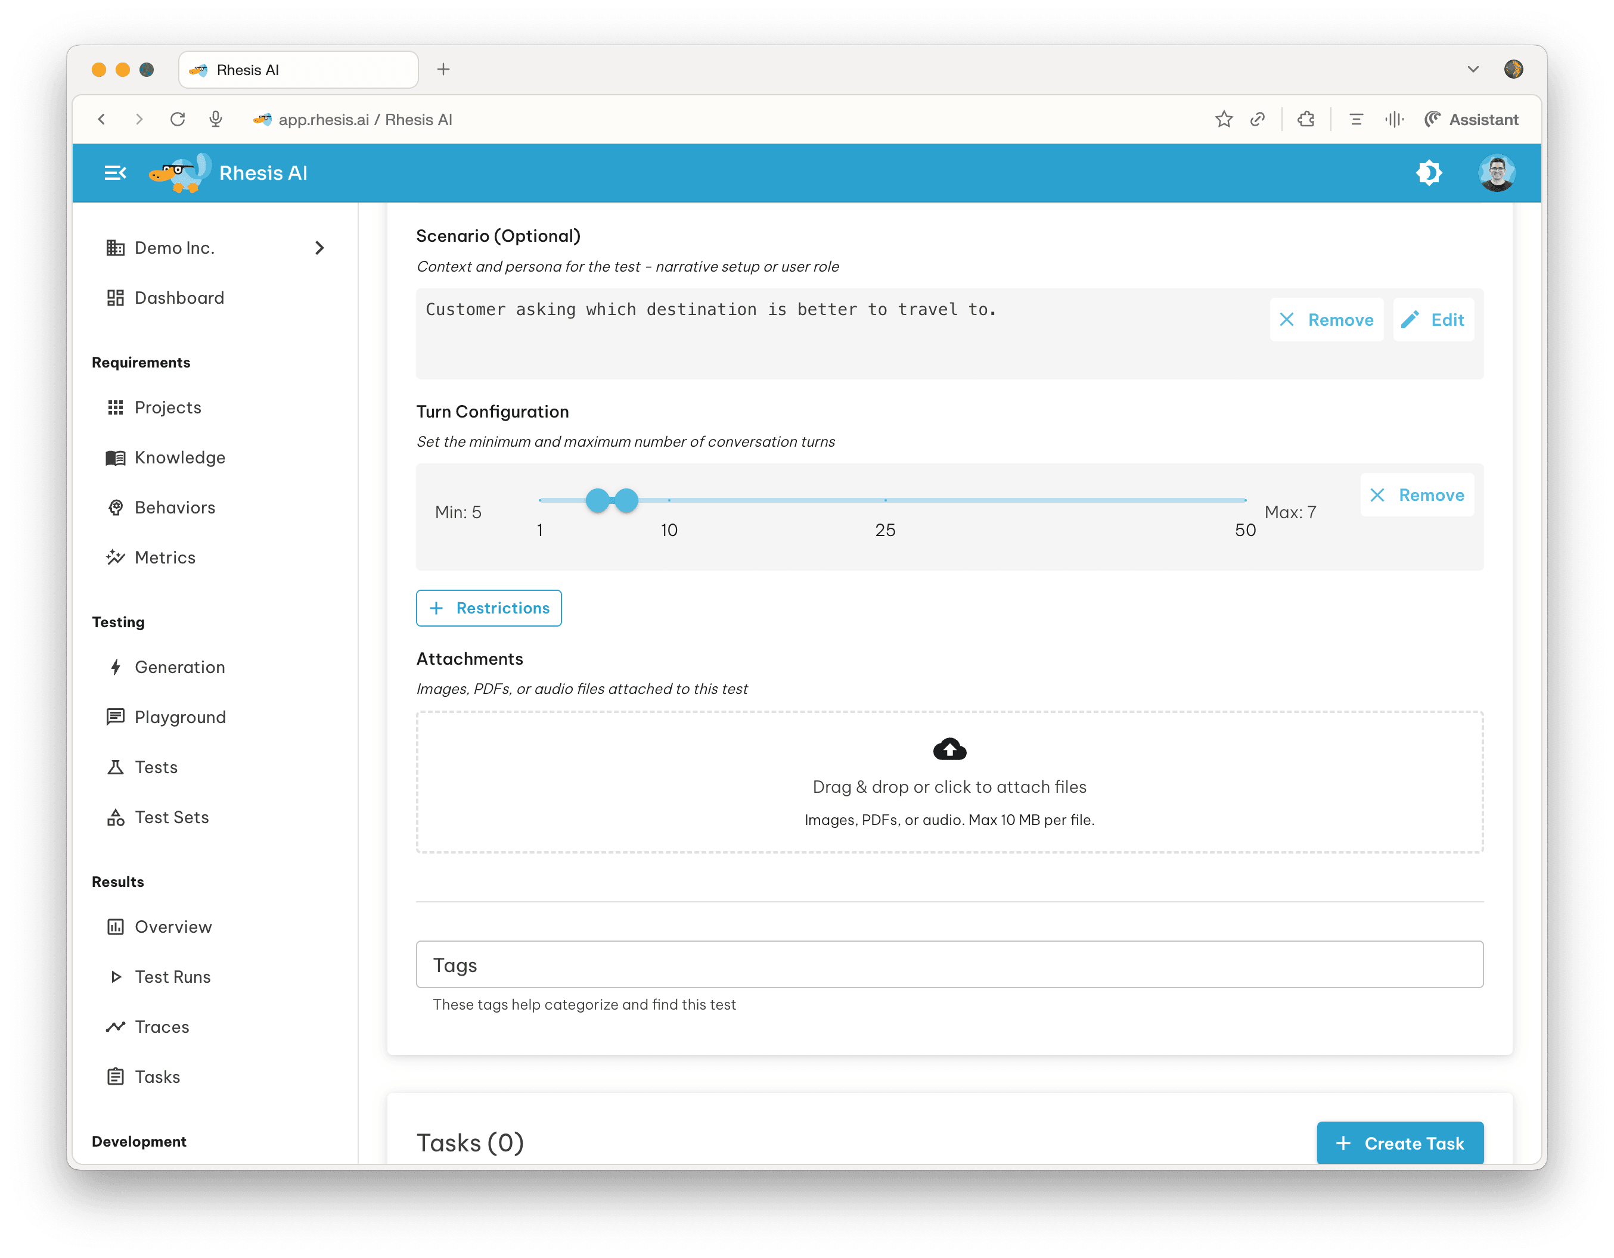Edit the scenario text
The width and height of the screenshot is (1614, 1258).
coord(1433,320)
